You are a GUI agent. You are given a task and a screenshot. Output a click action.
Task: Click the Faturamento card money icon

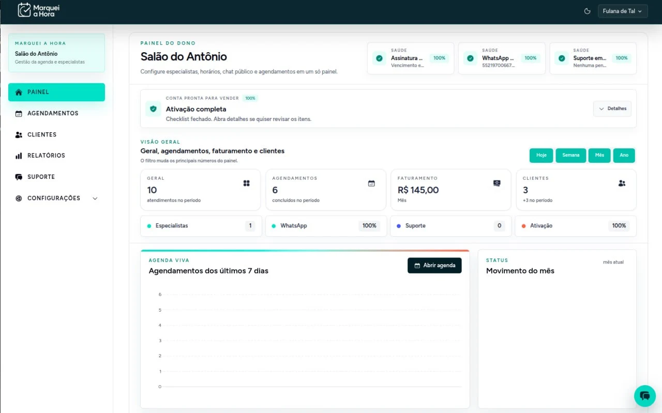click(497, 183)
